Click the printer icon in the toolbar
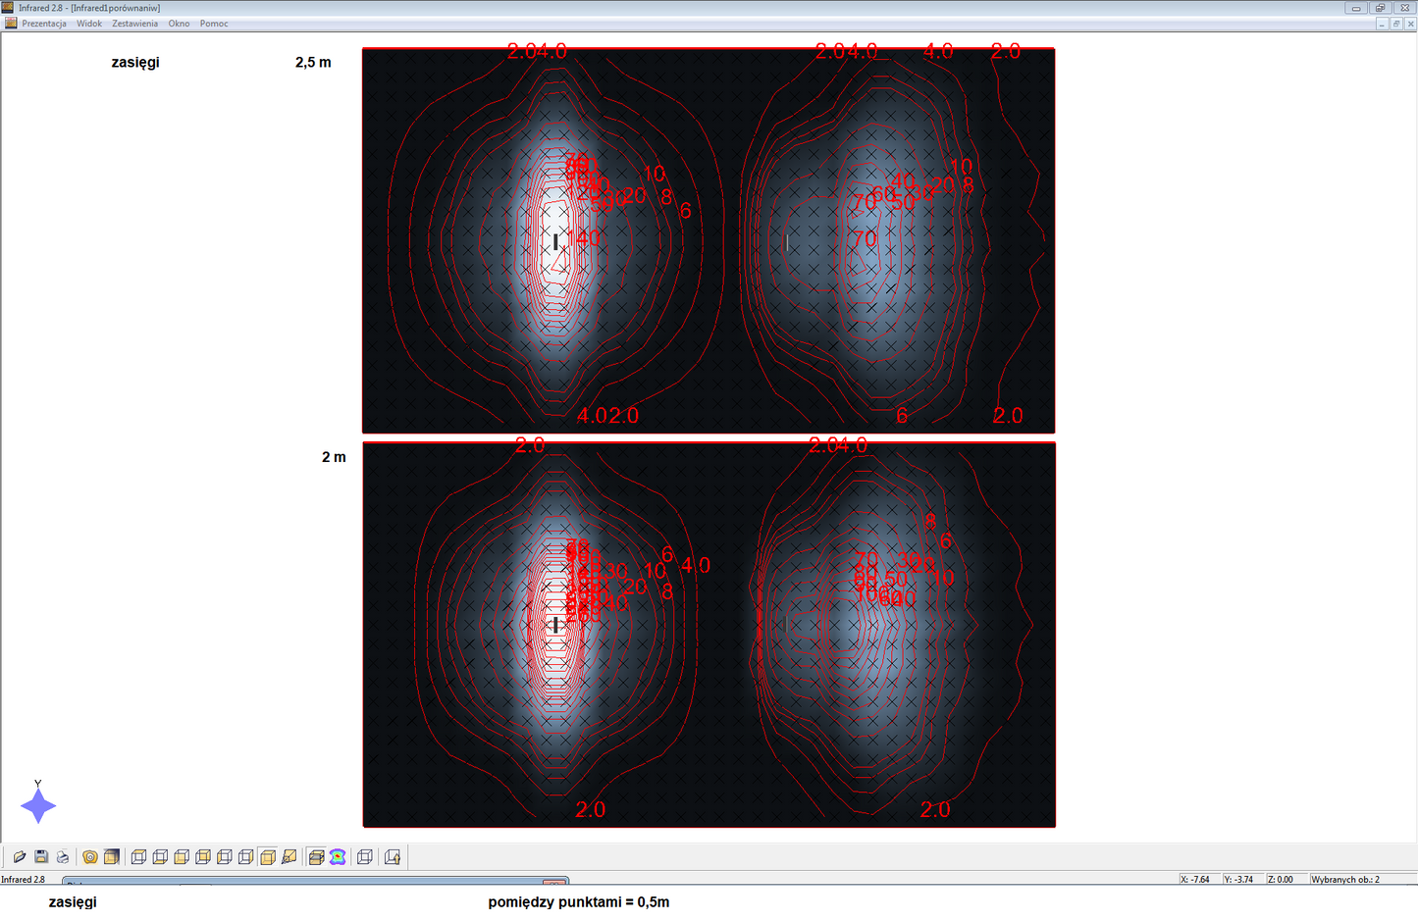1418x921 pixels. (x=63, y=857)
